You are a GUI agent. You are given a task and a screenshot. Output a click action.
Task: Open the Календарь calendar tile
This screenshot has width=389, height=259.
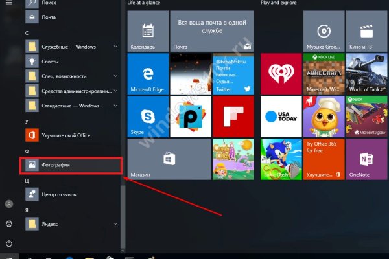pos(147,32)
